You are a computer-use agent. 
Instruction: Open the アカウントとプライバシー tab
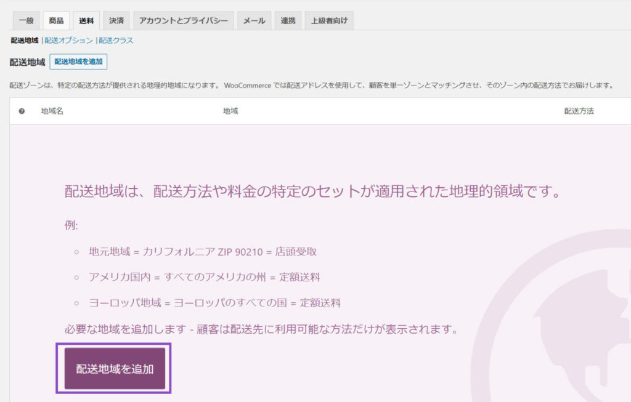184,20
